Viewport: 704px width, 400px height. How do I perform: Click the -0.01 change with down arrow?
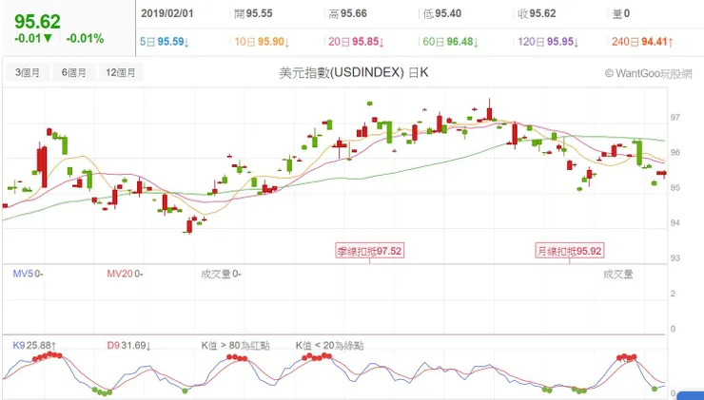[x=33, y=39]
